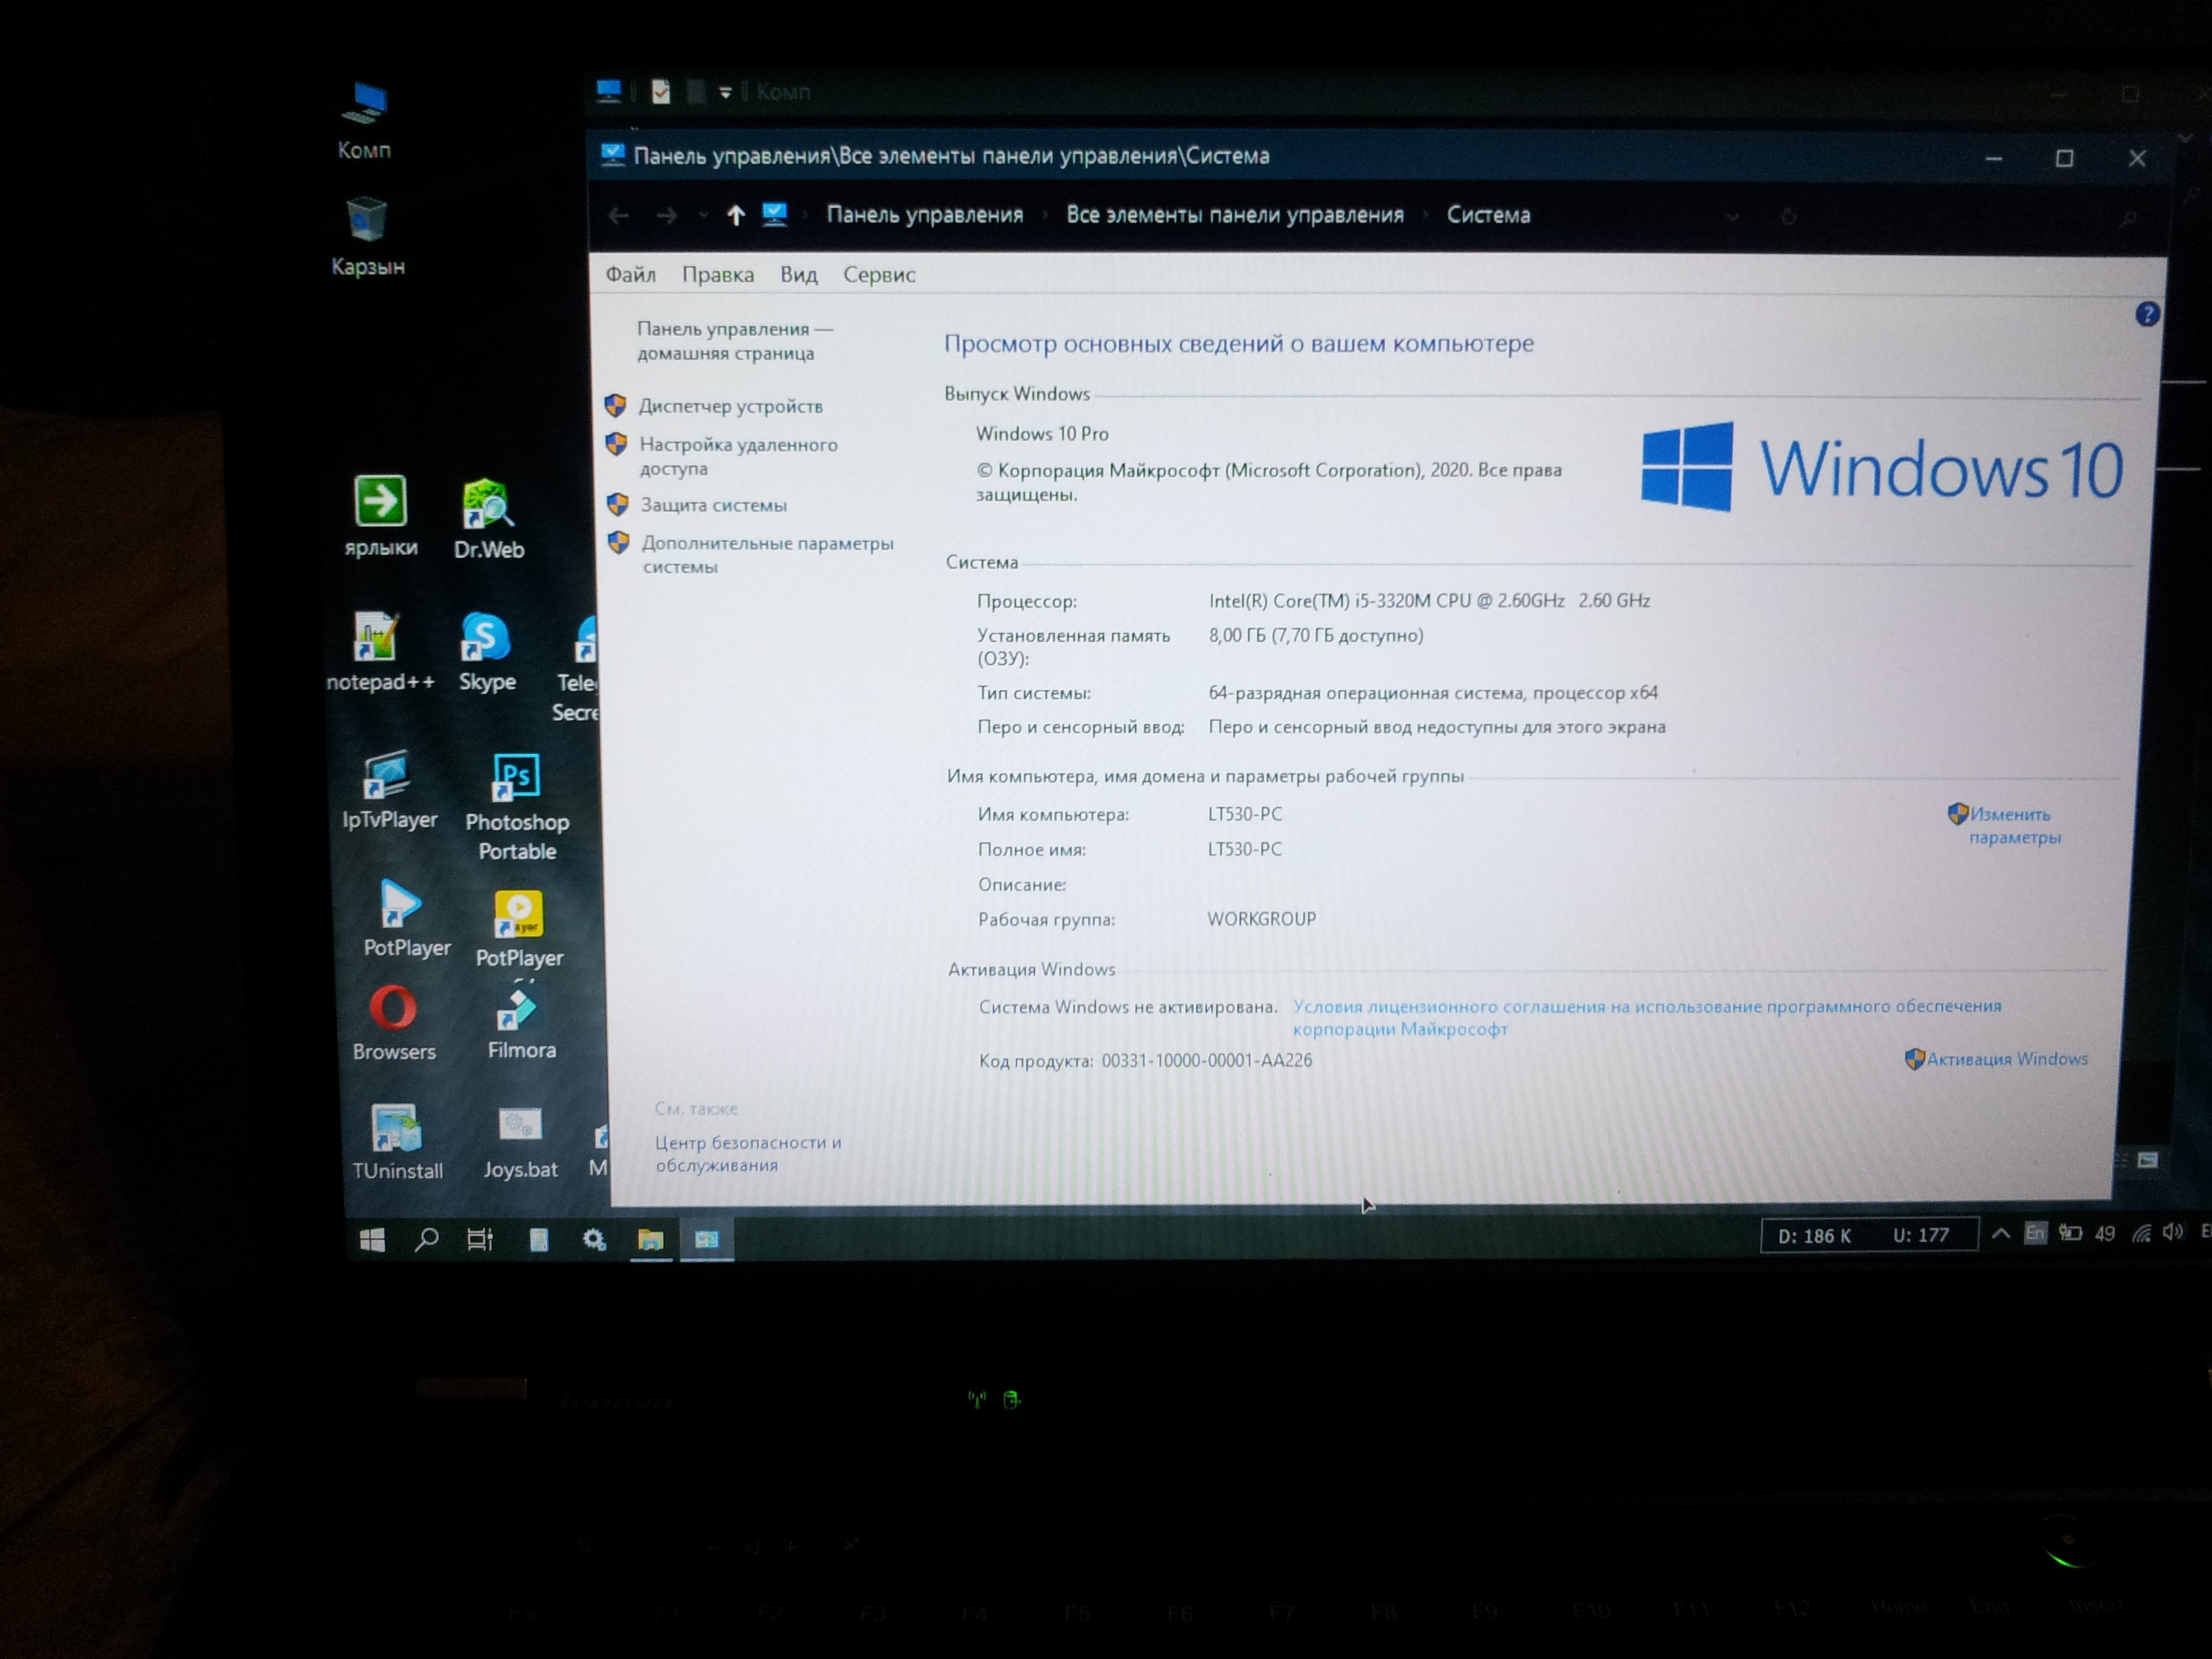Select the Система breadcrumb

[x=1488, y=215]
